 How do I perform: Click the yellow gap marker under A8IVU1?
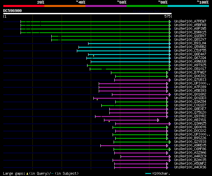pos(109,122)
